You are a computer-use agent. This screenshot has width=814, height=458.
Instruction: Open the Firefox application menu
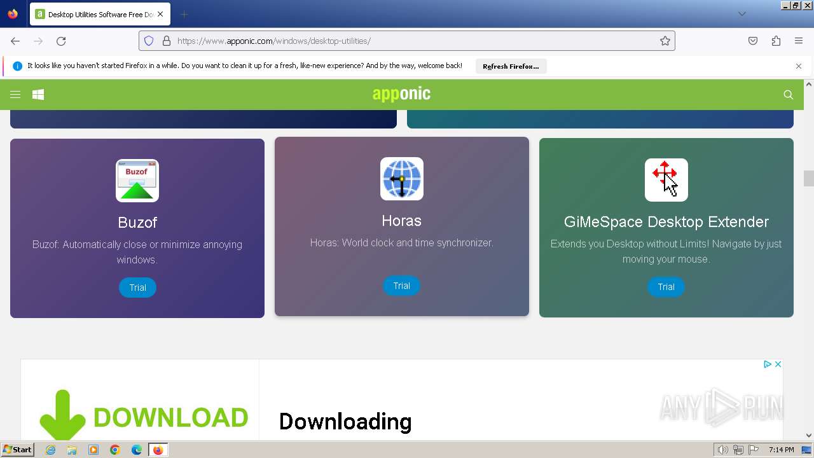[x=799, y=41]
